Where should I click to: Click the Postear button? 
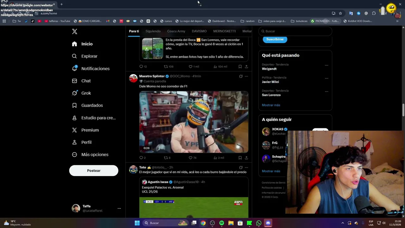pyautogui.click(x=94, y=170)
